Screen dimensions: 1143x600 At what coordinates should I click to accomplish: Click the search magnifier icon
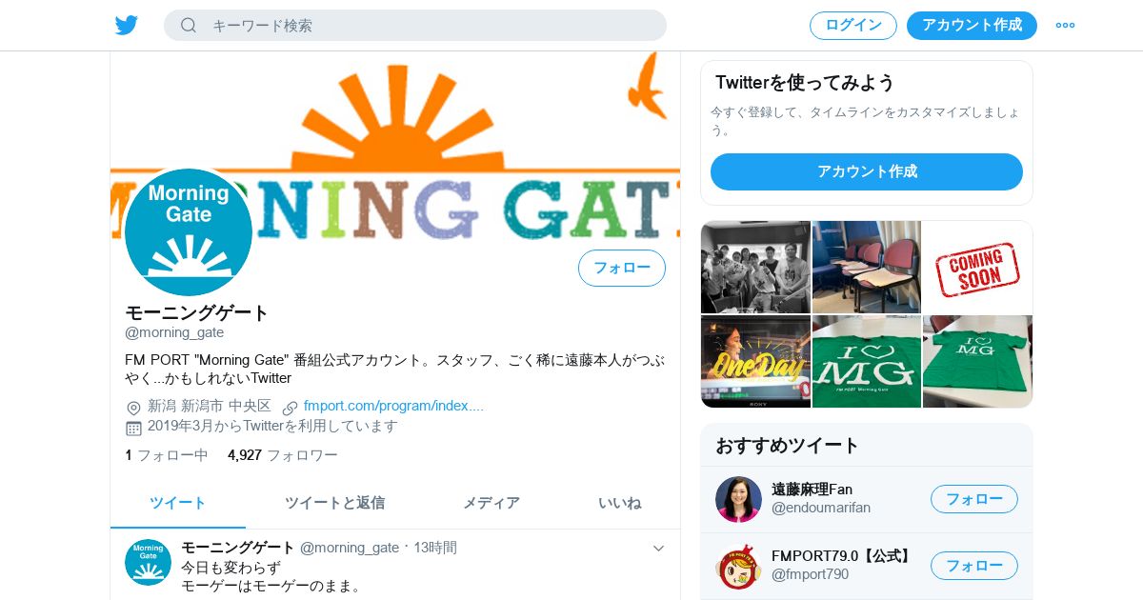tap(189, 25)
